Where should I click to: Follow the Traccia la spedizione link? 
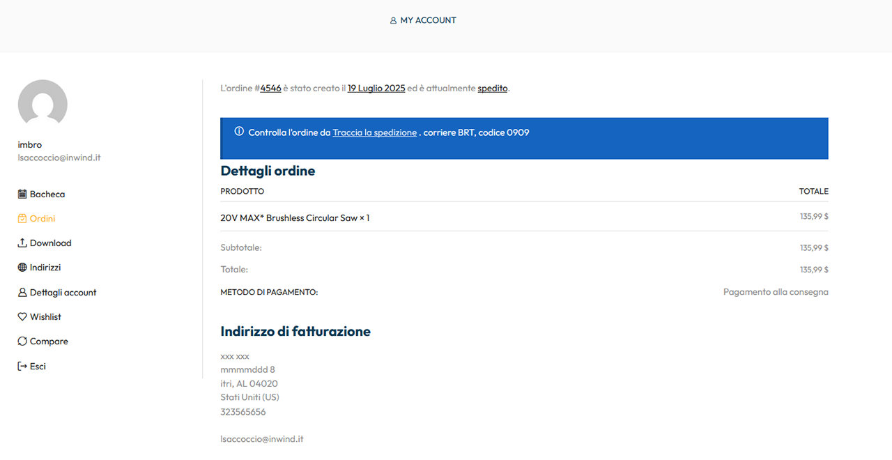point(375,132)
